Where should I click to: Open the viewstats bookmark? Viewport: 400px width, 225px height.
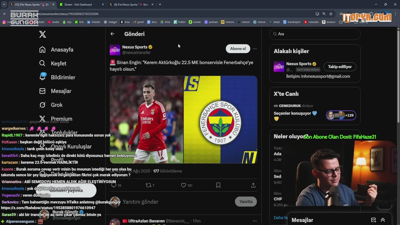(x=311, y=22)
